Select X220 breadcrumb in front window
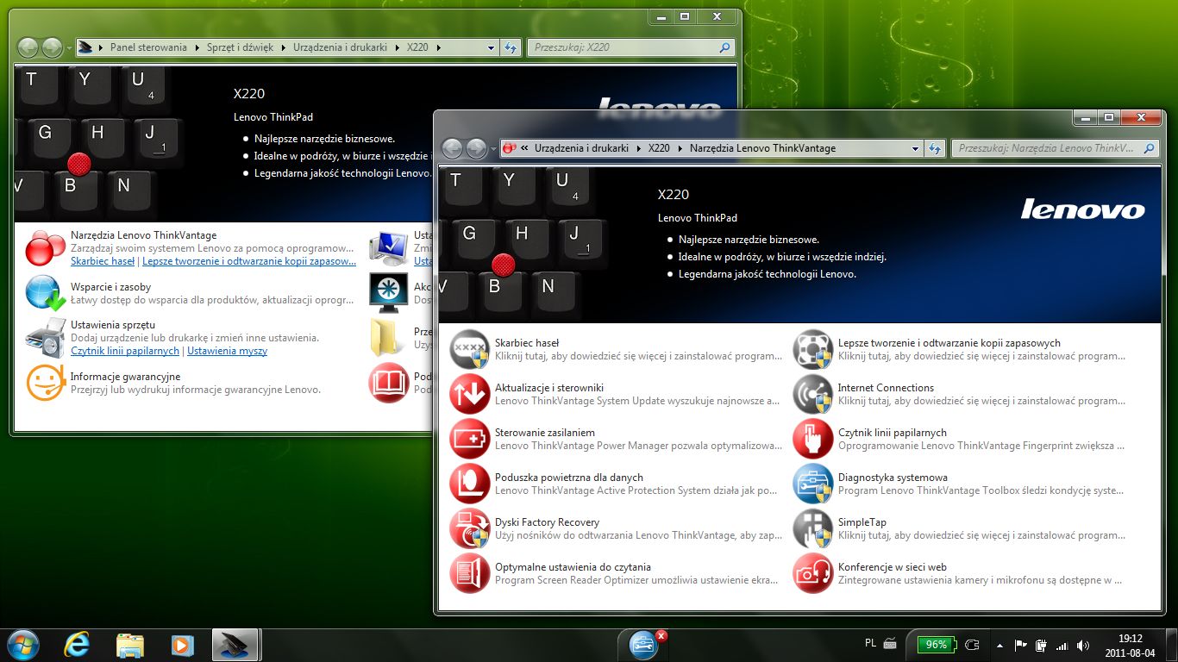 point(659,148)
